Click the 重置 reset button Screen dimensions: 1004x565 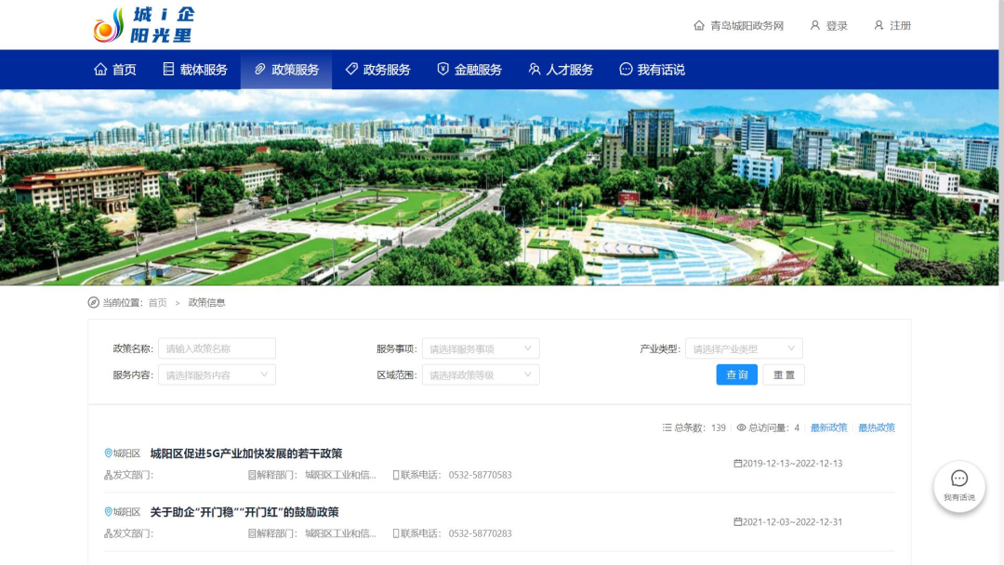(784, 374)
